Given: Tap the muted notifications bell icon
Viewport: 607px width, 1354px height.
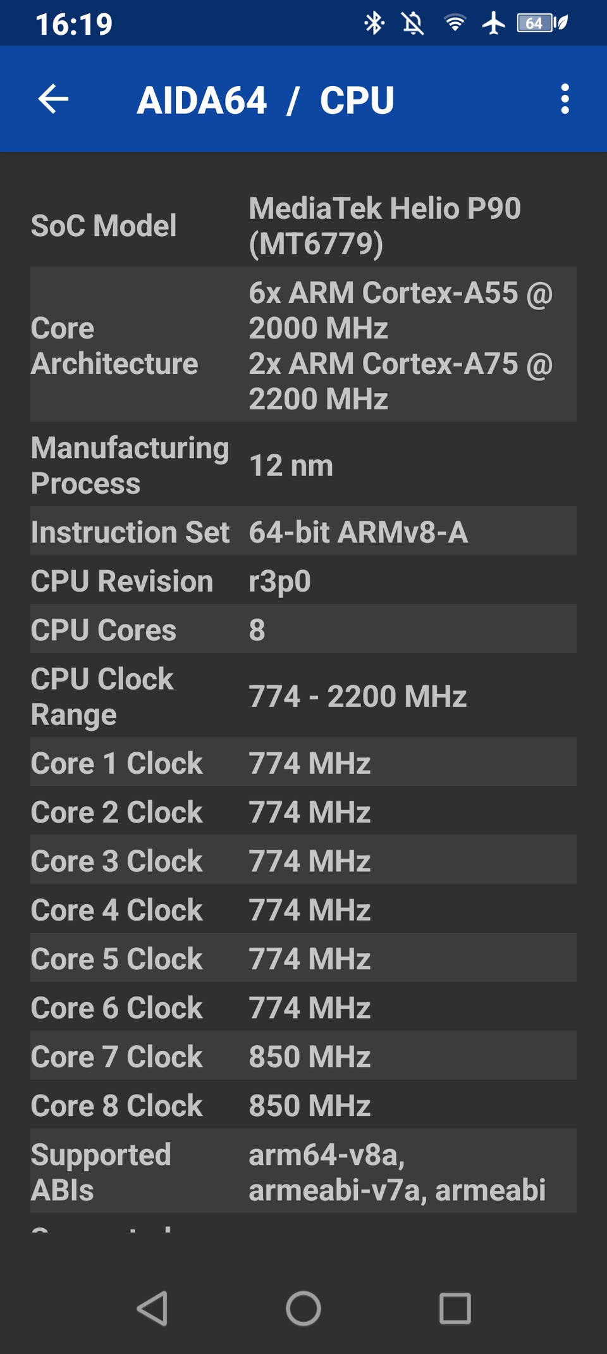Looking at the screenshot, I should pos(413,23).
